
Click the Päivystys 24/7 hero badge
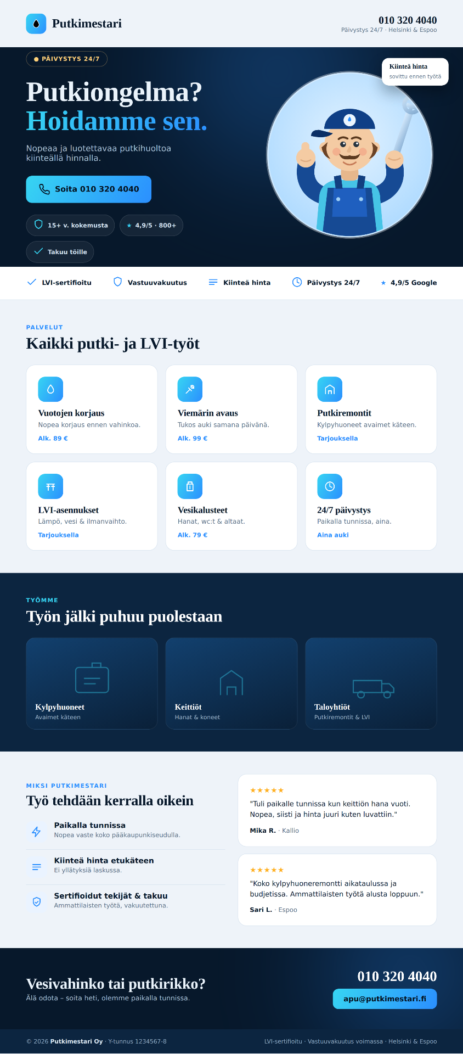[x=67, y=59]
